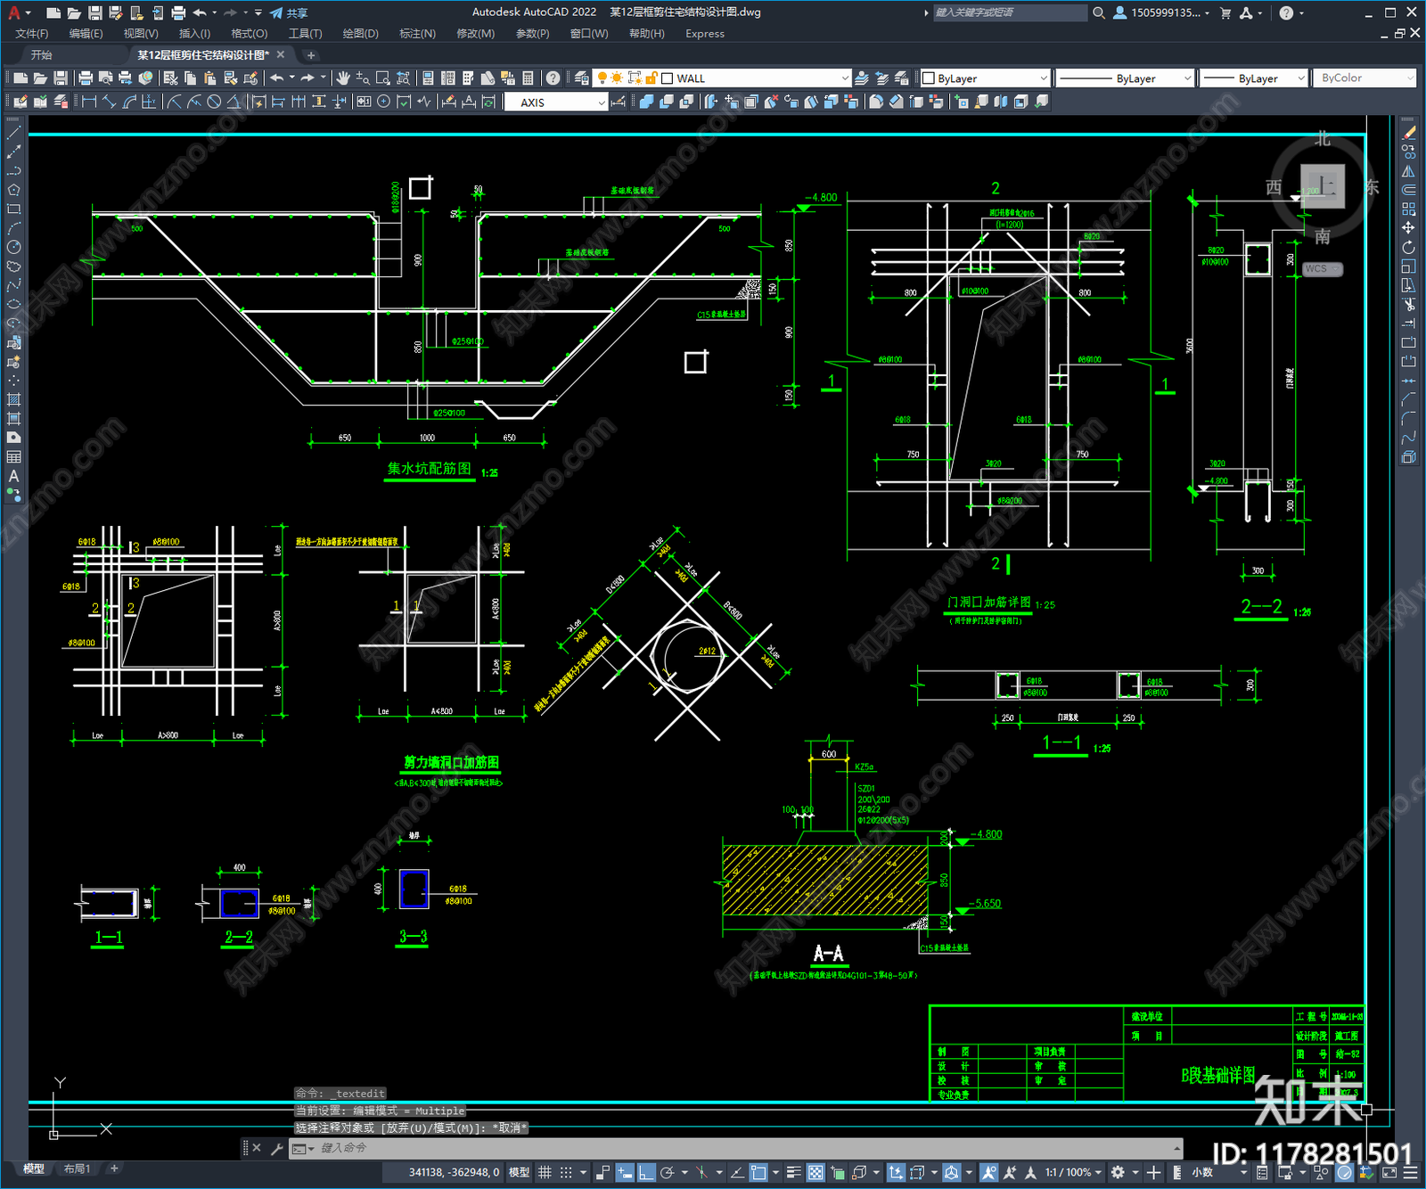Click the coordinates readout 341138, -362948, 0
Screen dimensions: 1426x1189
click(454, 1172)
